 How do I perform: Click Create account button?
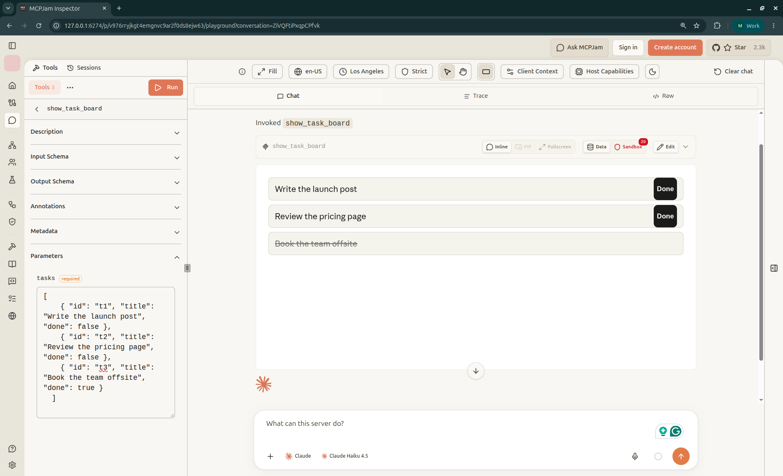675,48
